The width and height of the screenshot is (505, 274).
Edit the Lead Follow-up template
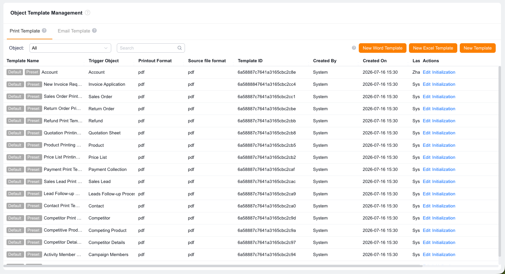(x=427, y=194)
